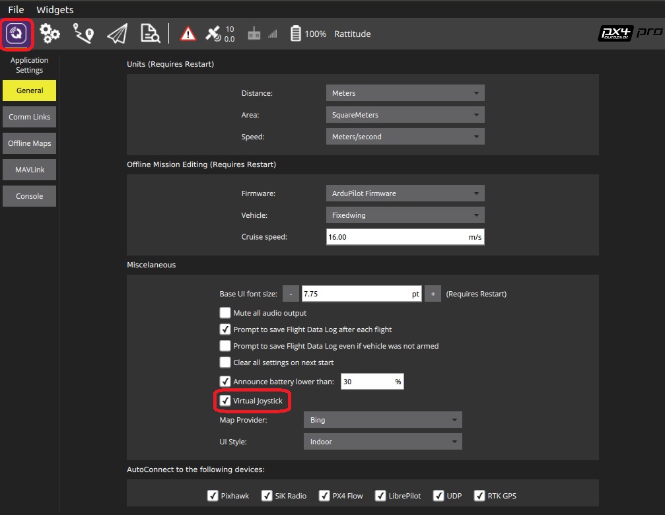Show GPS satellite status icon

(213, 34)
